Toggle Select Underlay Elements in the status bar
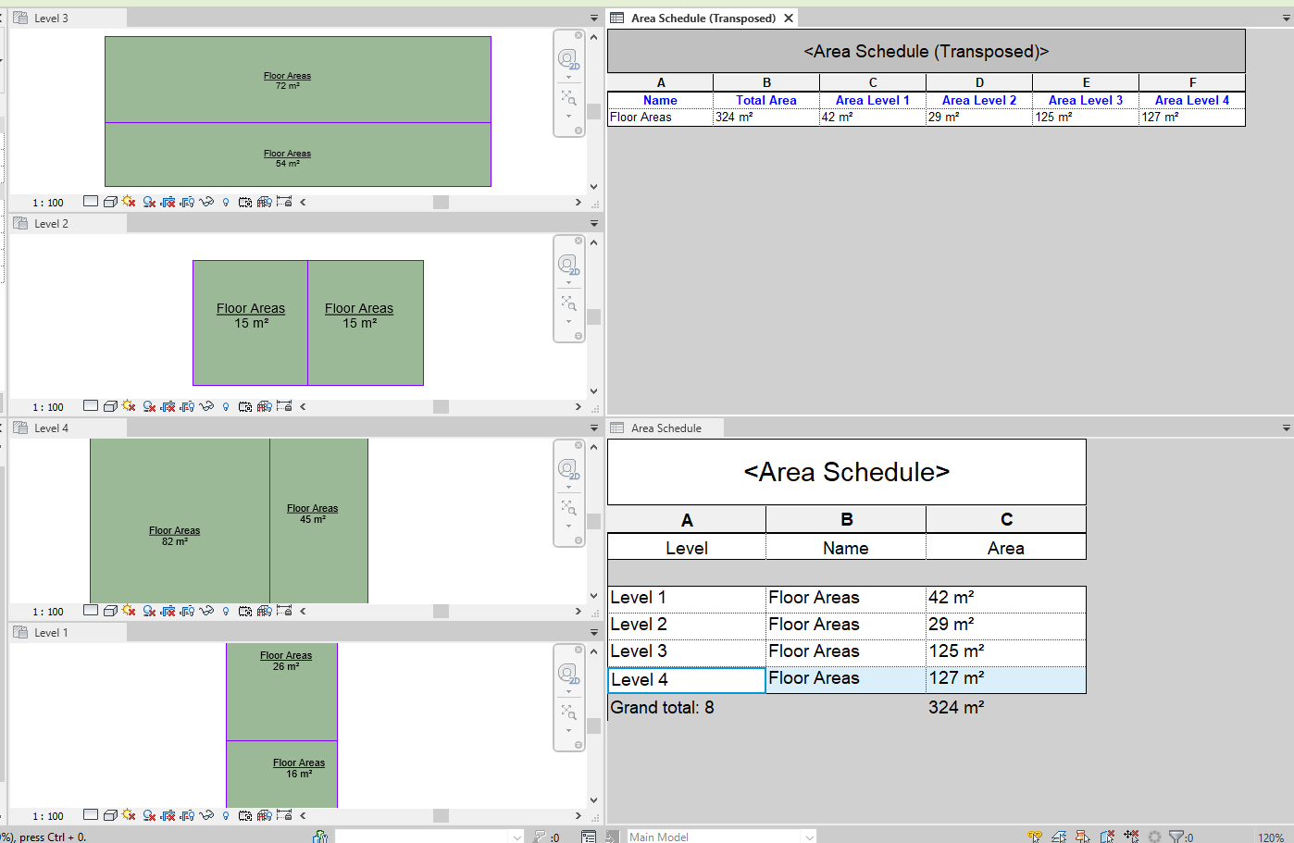1294x843 pixels. tap(1058, 836)
